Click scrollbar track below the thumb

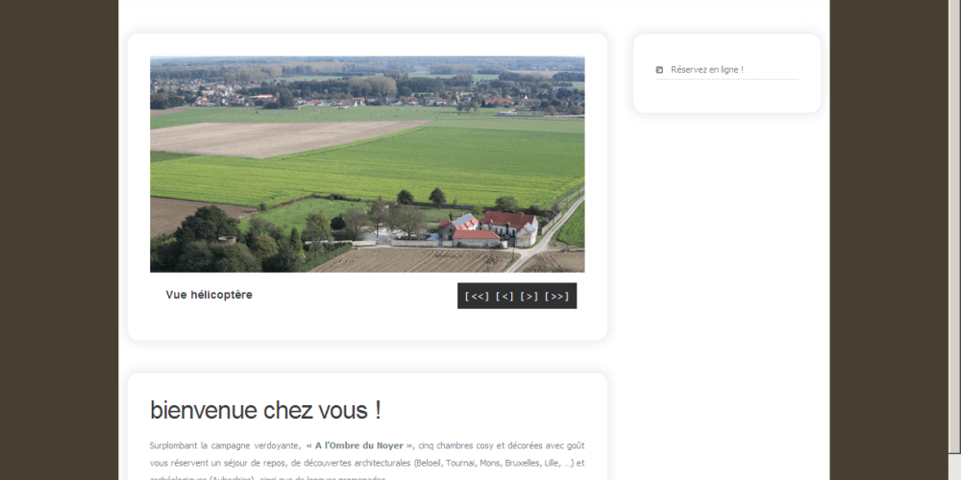pos(954,467)
